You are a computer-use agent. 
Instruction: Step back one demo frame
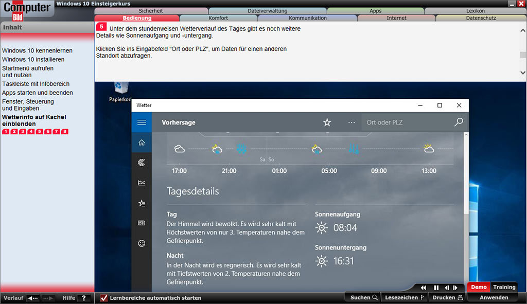click(x=447, y=288)
